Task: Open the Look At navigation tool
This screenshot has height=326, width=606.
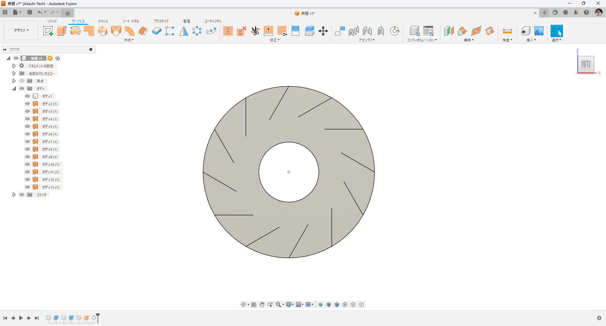Action: click(x=254, y=305)
